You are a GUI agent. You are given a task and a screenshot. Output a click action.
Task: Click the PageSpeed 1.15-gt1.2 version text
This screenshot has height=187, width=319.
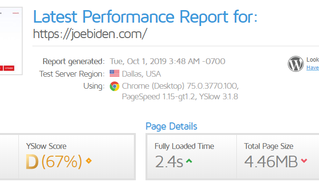159,97
